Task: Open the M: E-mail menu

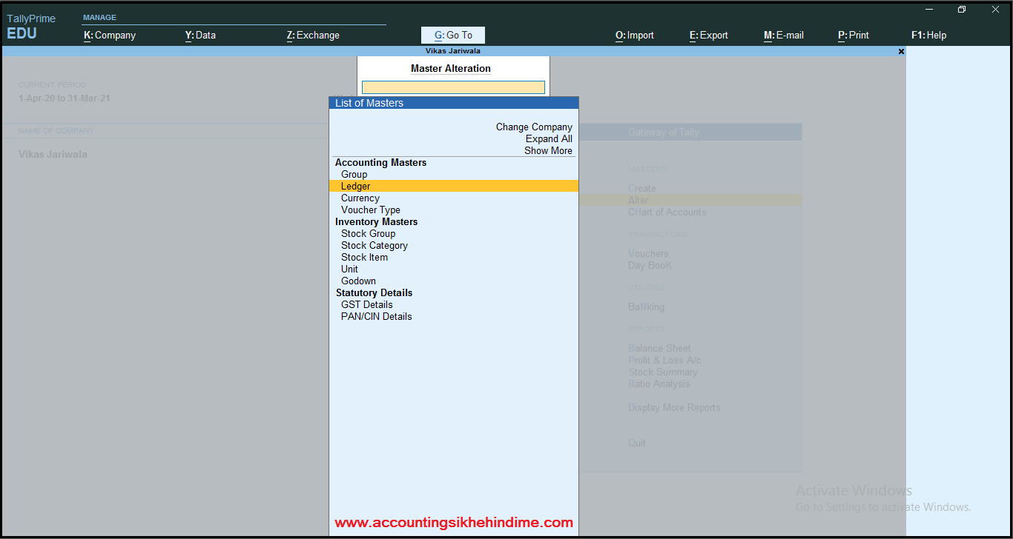Action: (784, 35)
